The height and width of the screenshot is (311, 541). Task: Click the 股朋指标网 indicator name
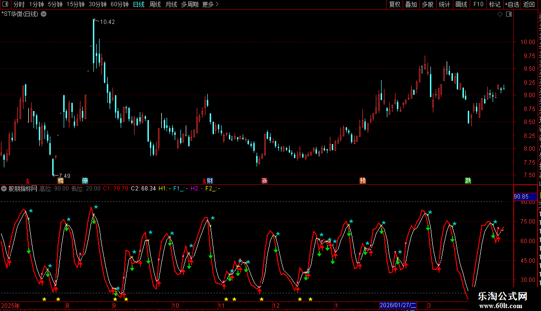23,189
